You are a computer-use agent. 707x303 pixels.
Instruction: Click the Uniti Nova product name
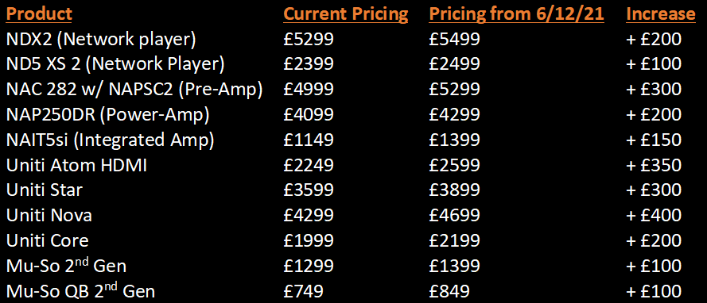[x=49, y=216]
